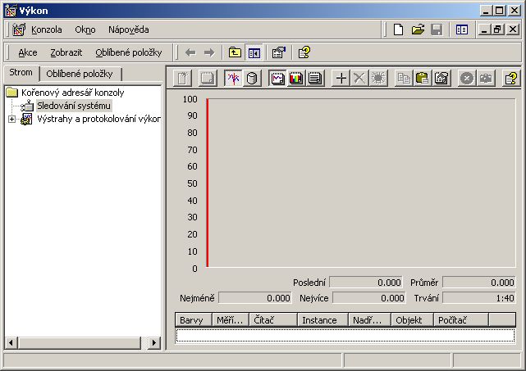
Task: Click the Delete counter X icon
Action: pyautogui.click(x=359, y=79)
